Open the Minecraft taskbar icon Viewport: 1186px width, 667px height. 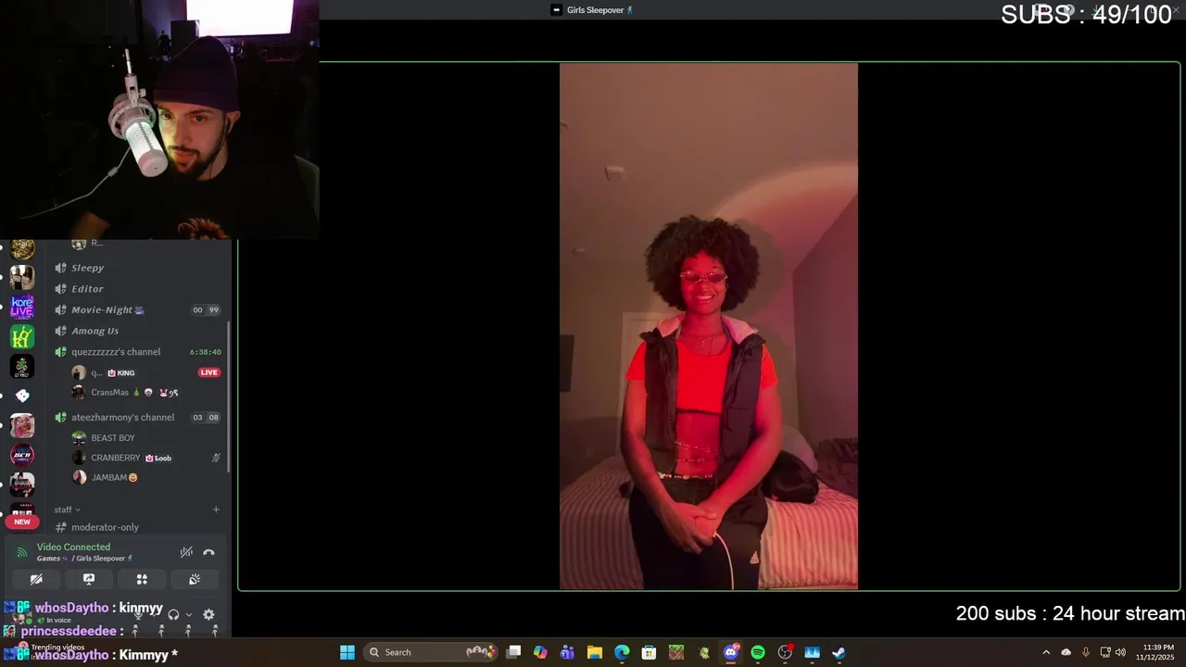(x=676, y=652)
